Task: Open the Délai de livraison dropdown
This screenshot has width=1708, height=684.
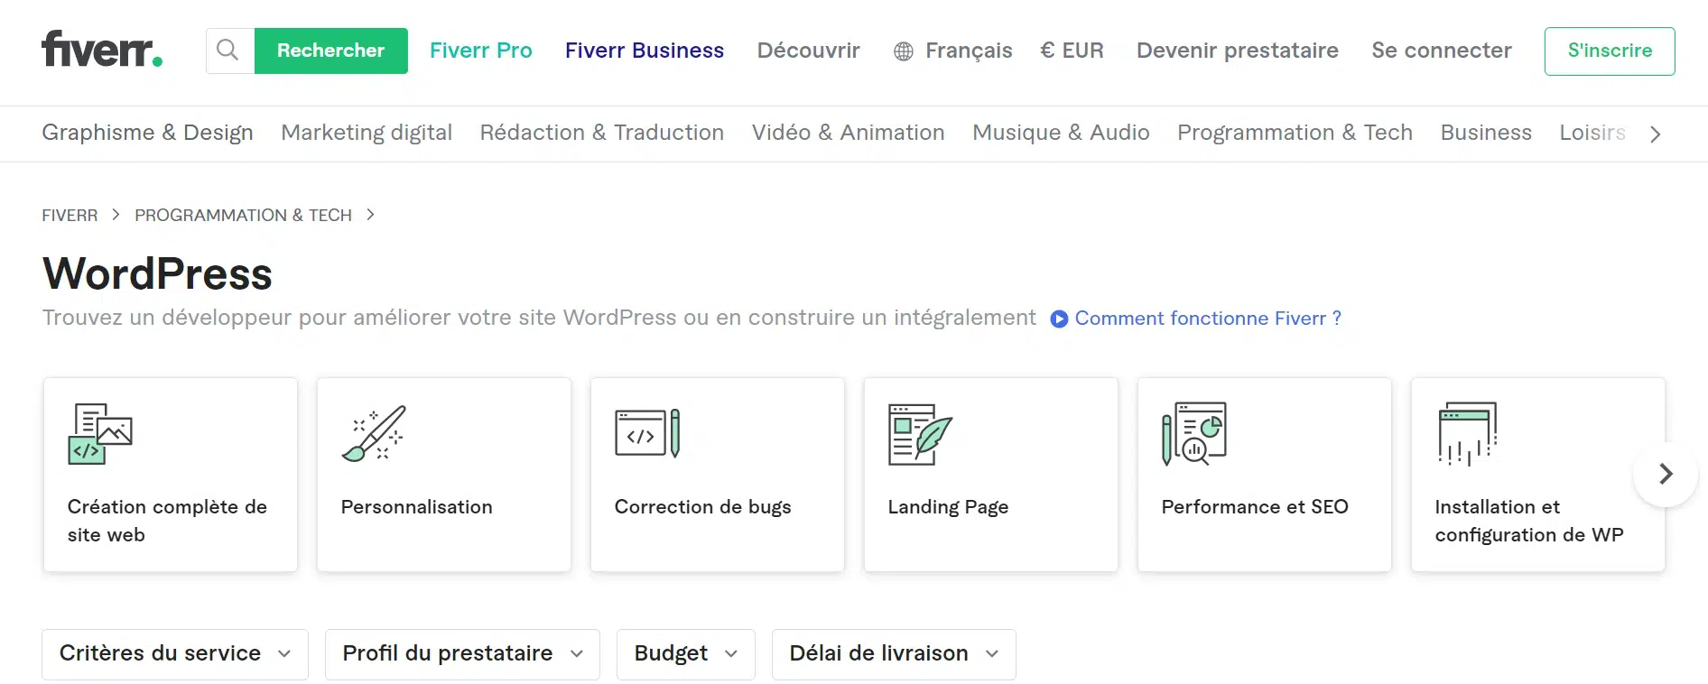Action: point(893,654)
